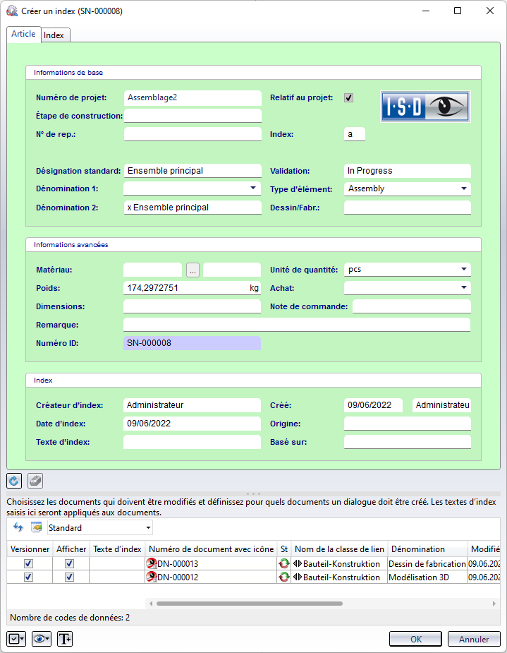Image resolution: width=507 pixels, height=653 pixels.
Task: Click the Numéro de document avec icône header
Action: point(211,549)
